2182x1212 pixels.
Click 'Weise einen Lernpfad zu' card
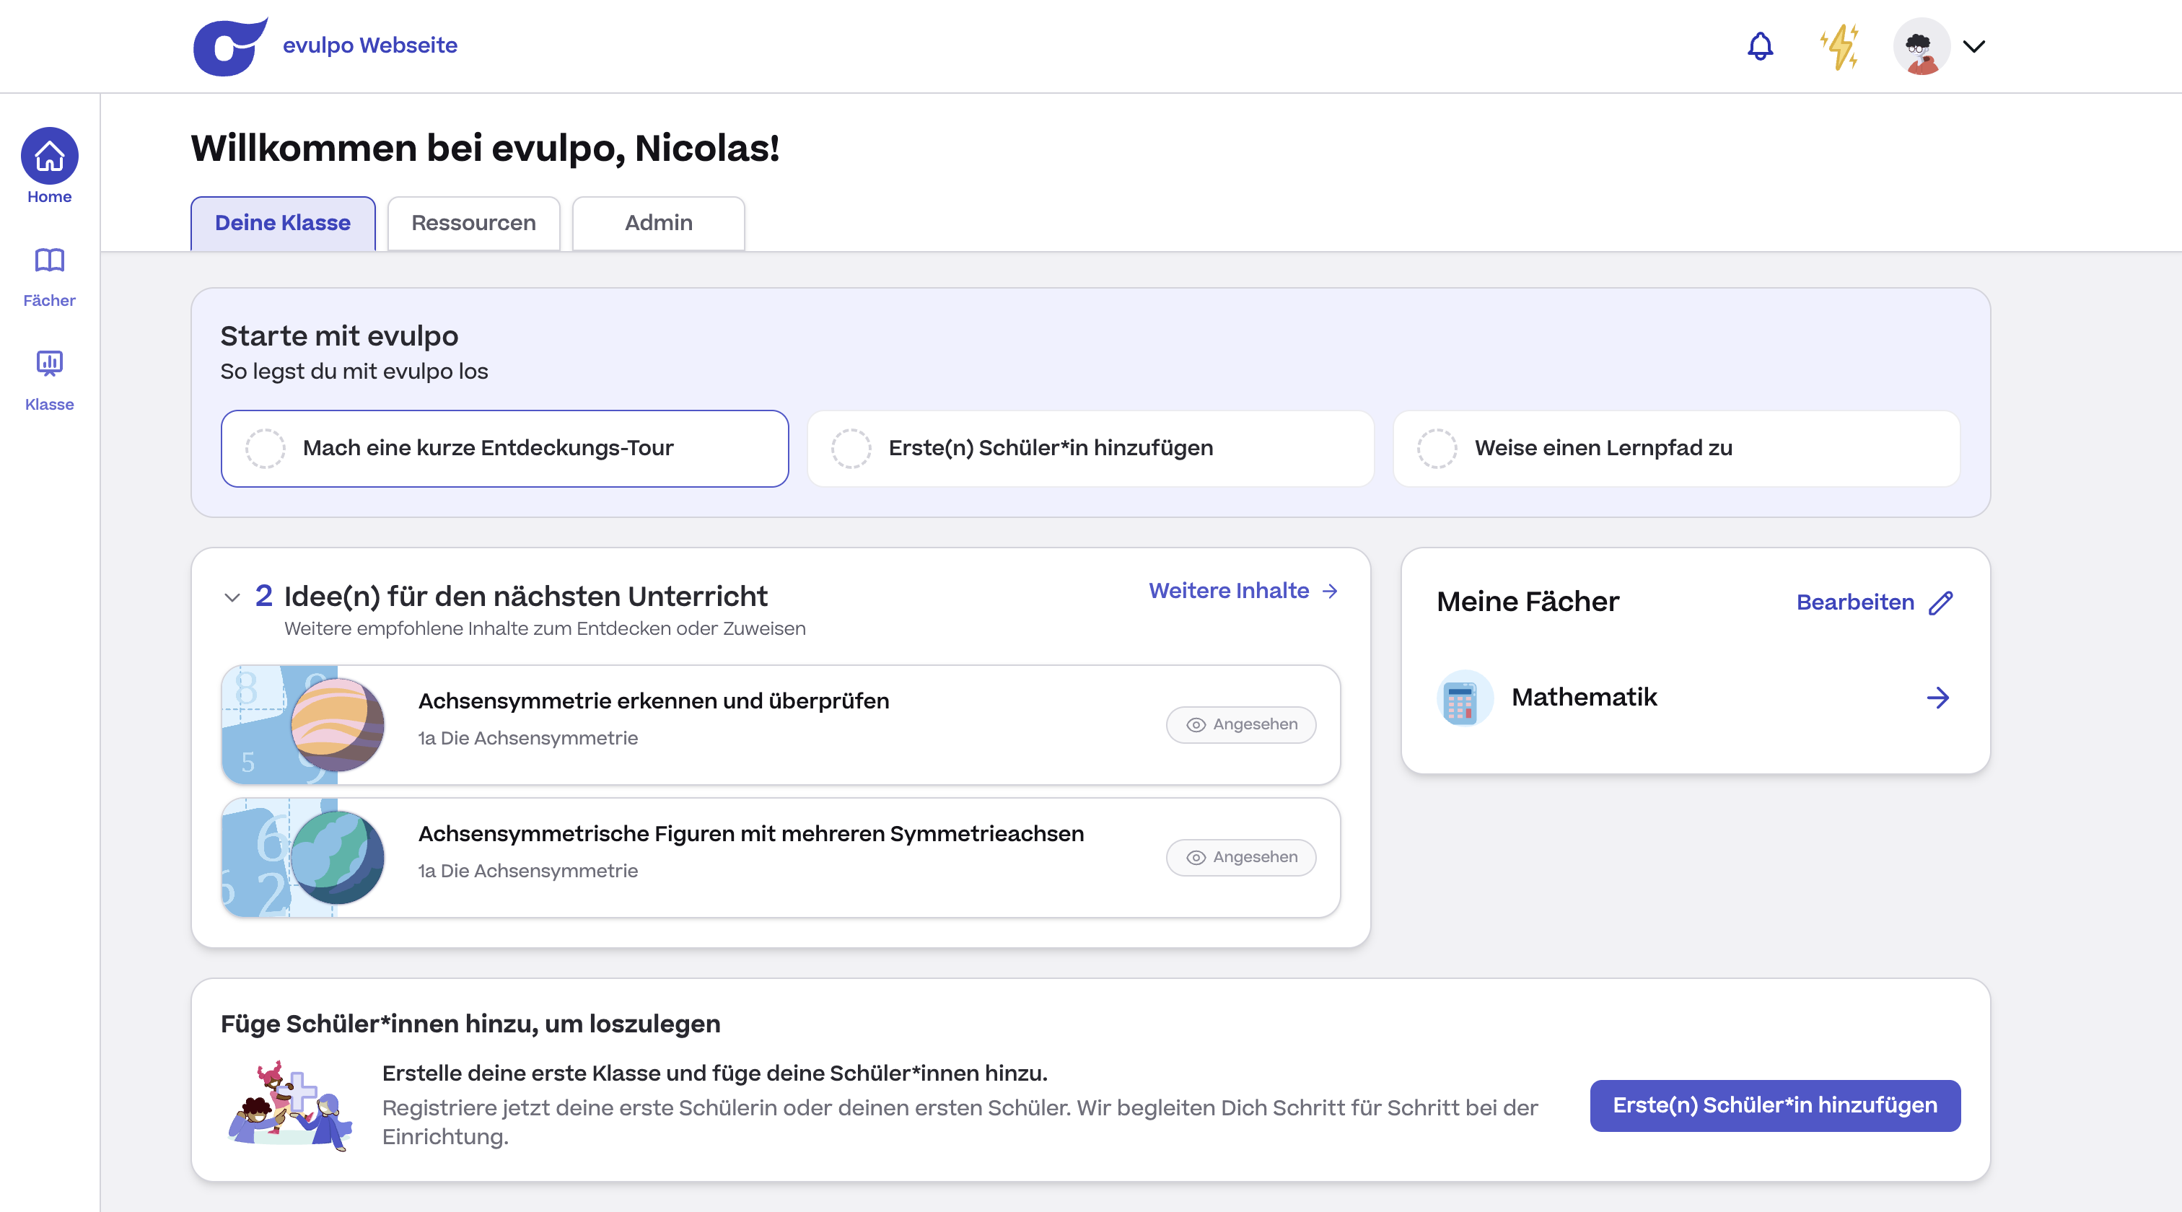tap(1676, 448)
